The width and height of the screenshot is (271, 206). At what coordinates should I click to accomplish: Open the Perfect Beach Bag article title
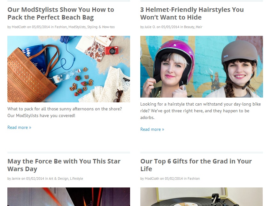[x=61, y=13]
